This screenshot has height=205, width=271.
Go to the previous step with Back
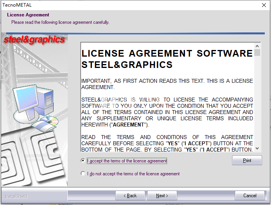point(130,196)
